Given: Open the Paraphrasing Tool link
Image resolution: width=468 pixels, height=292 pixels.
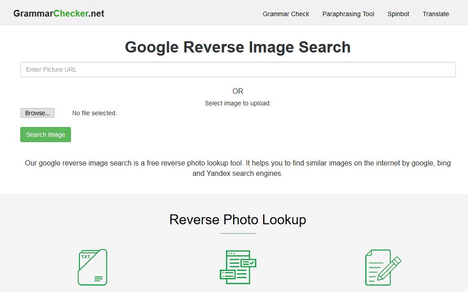Looking at the screenshot, I should [x=348, y=14].
